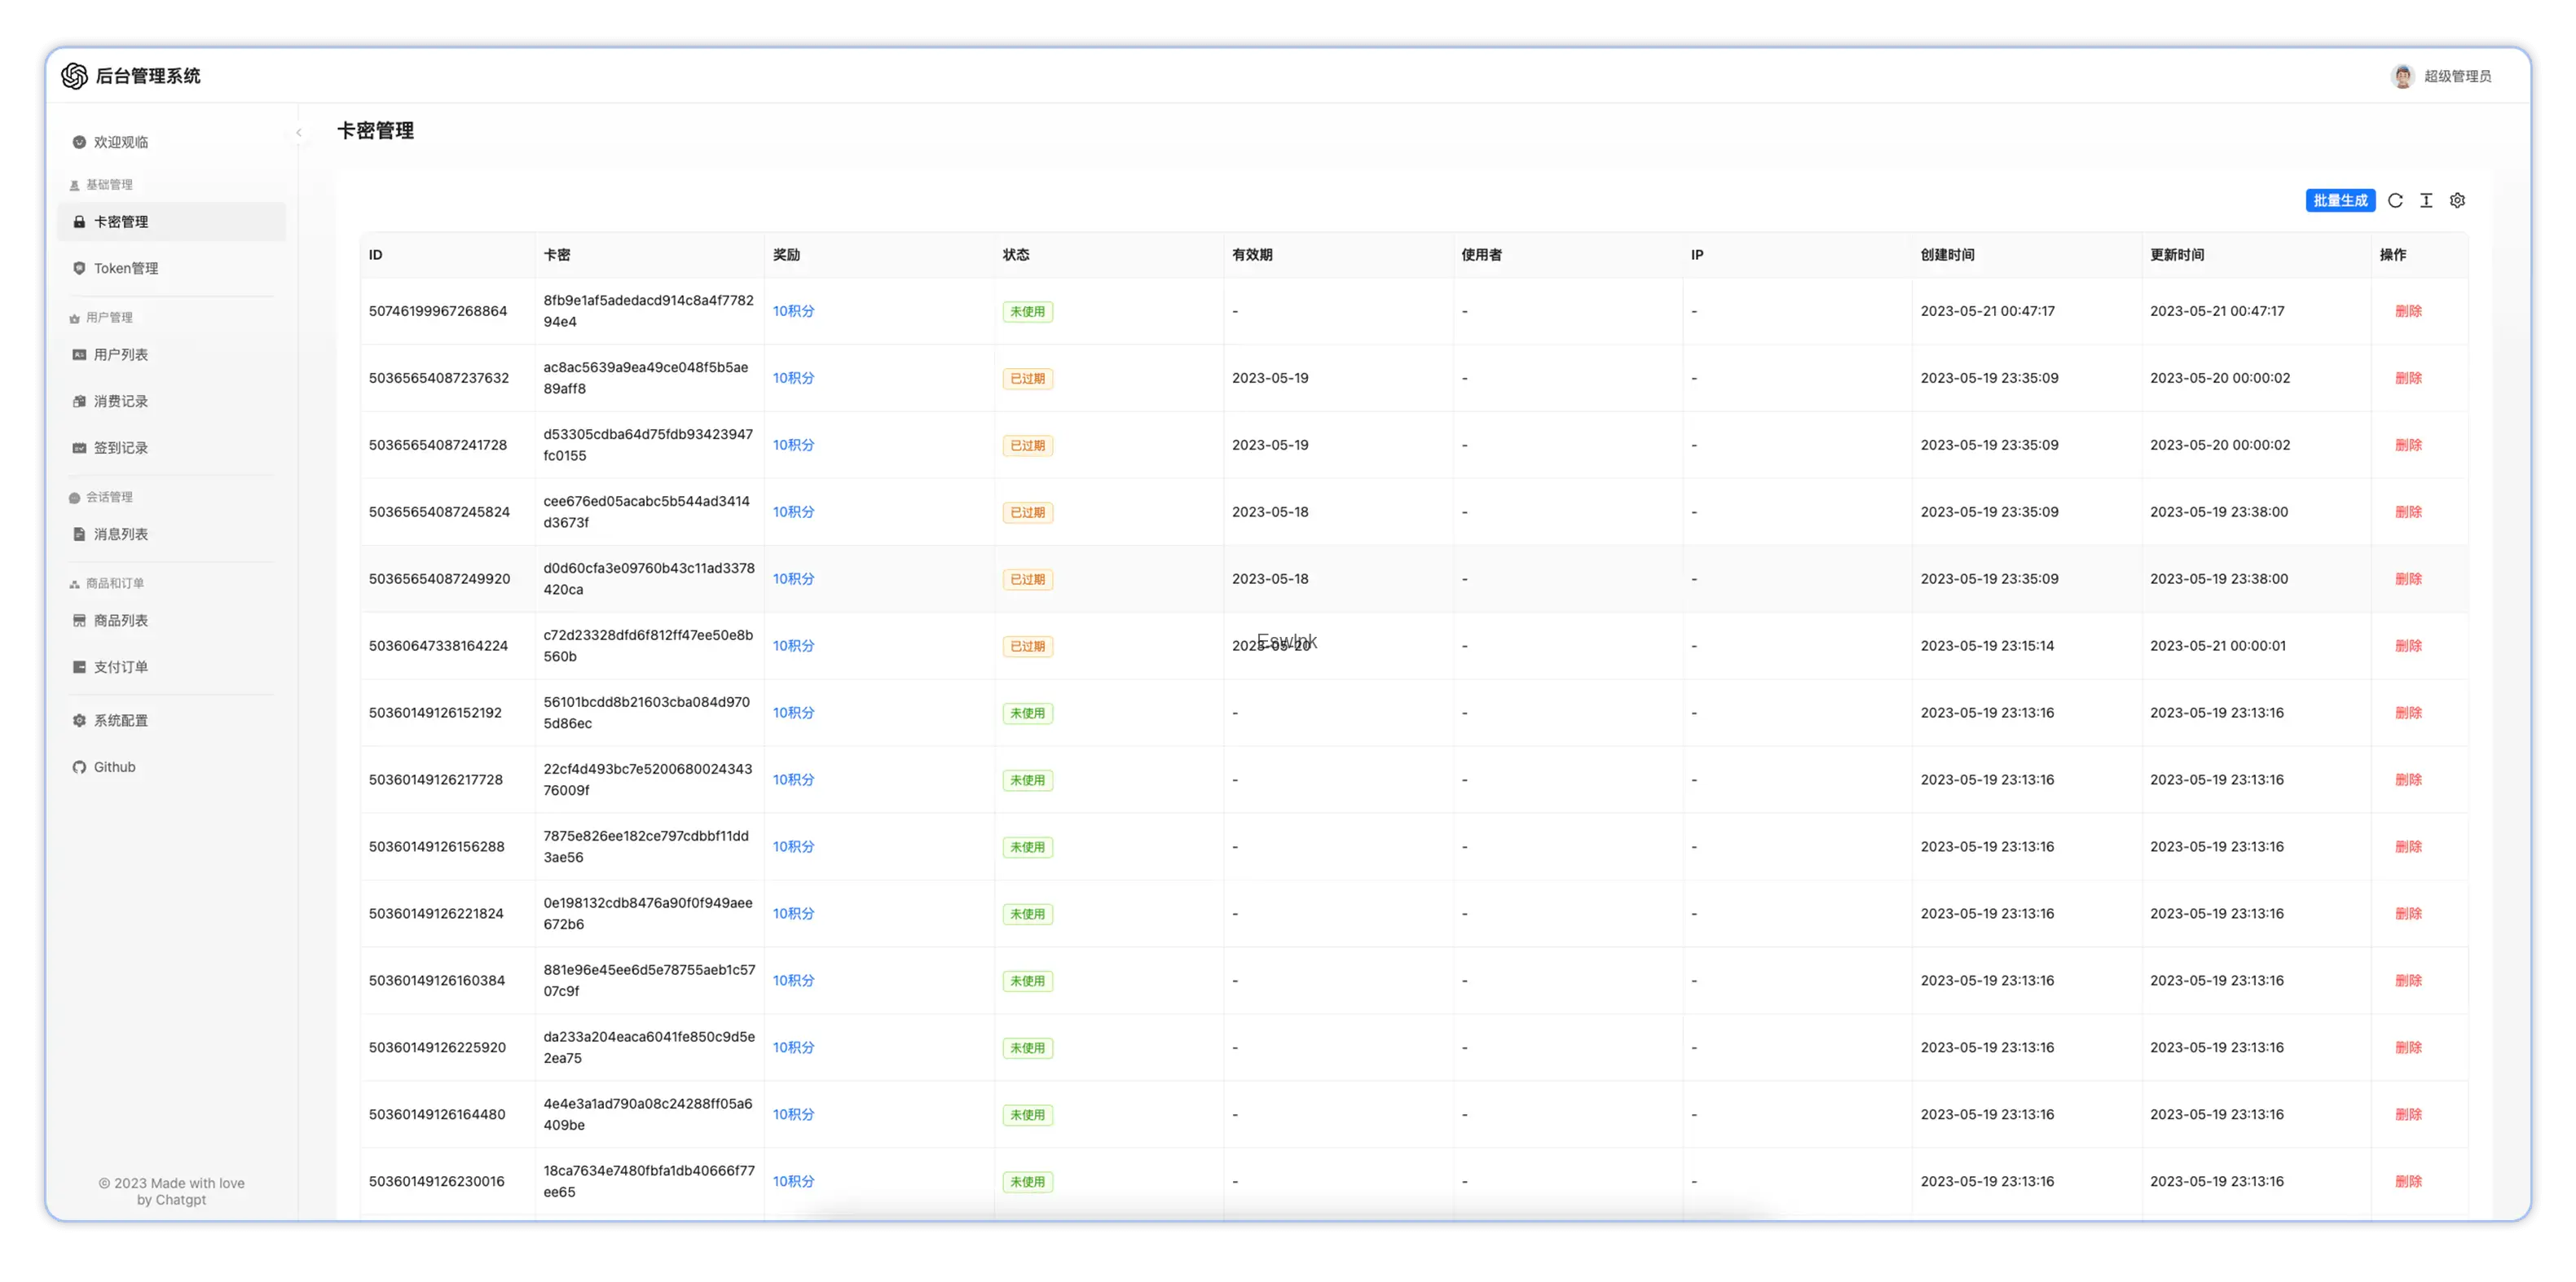Image resolution: width=2576 pixels, height=1282 pixels.
Task: Delete the card with ID 50746199967268864
Action: [x=2408, y=311]
